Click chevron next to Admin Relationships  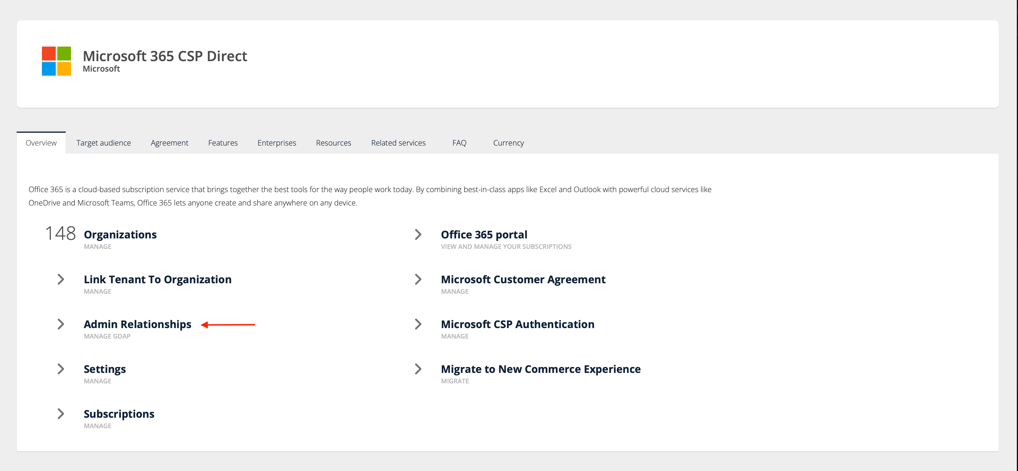pyautogui.click(x=61, y=324)
